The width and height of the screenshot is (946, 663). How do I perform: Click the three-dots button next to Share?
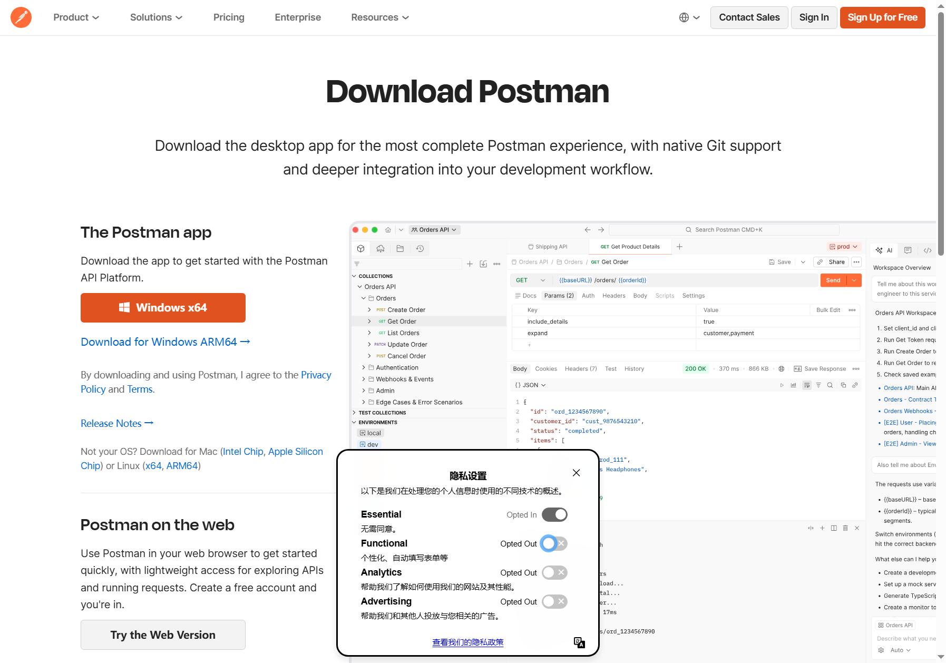pyautogui.click(x=856, y=262)
